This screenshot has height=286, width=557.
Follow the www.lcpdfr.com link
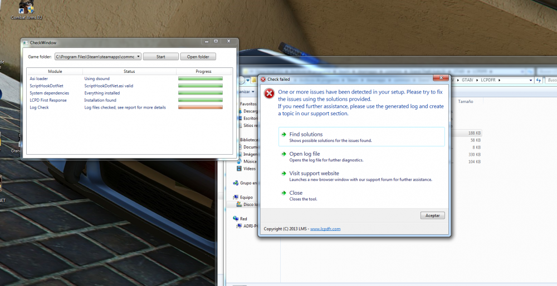(325, 229)
